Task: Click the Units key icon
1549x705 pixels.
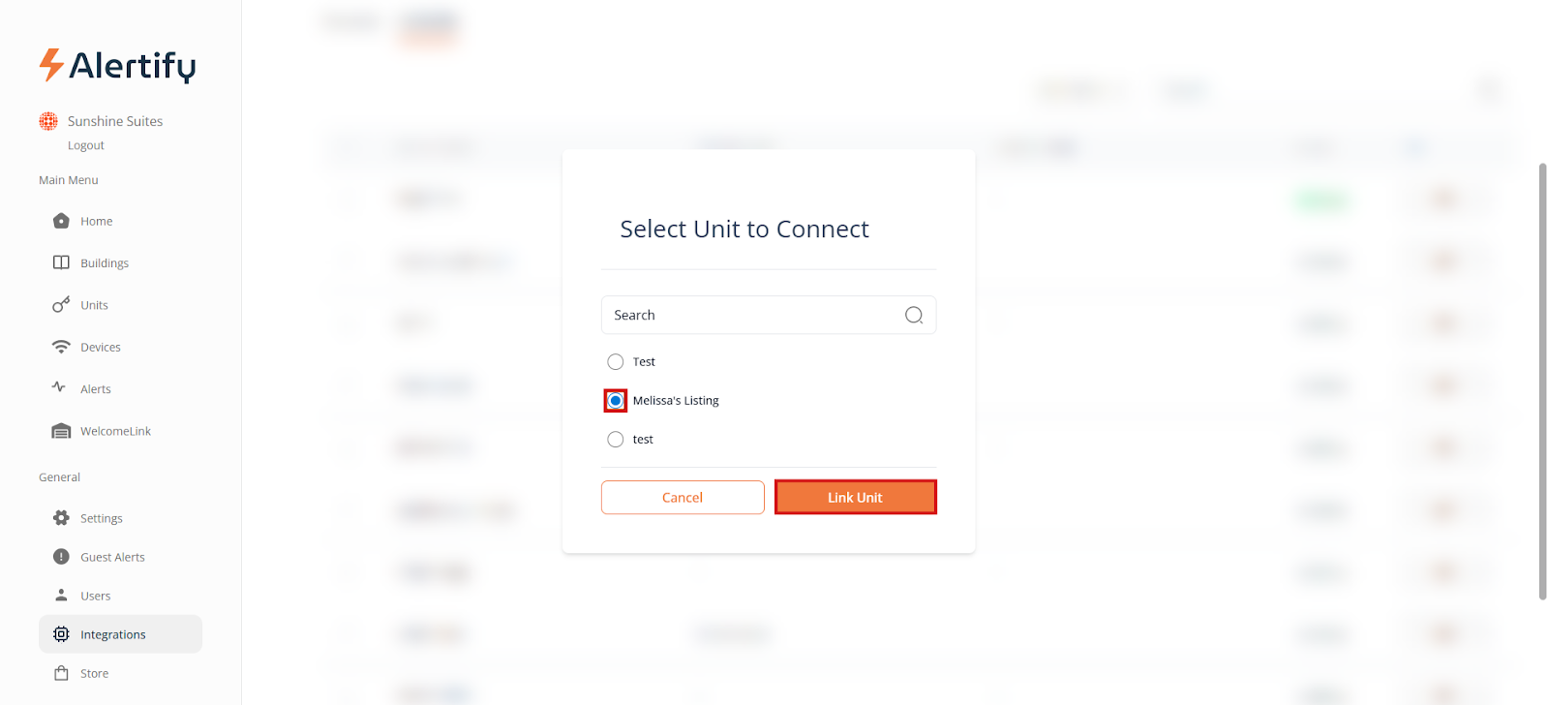Action: coord(61,305)
